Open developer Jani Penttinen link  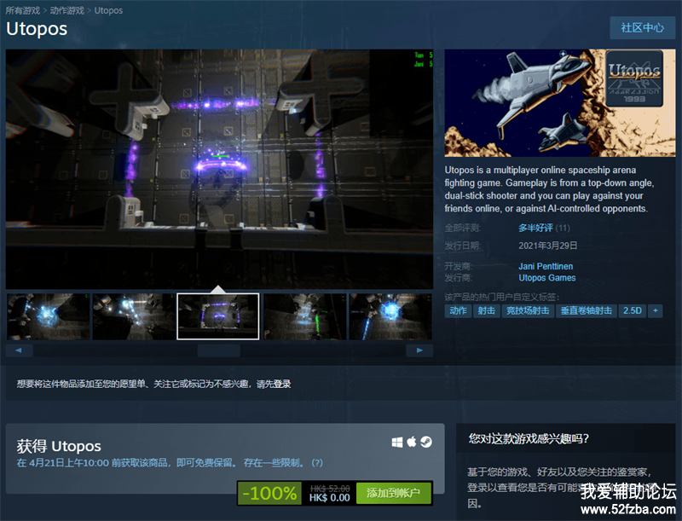pyautogui.click(x=546, y=266)
